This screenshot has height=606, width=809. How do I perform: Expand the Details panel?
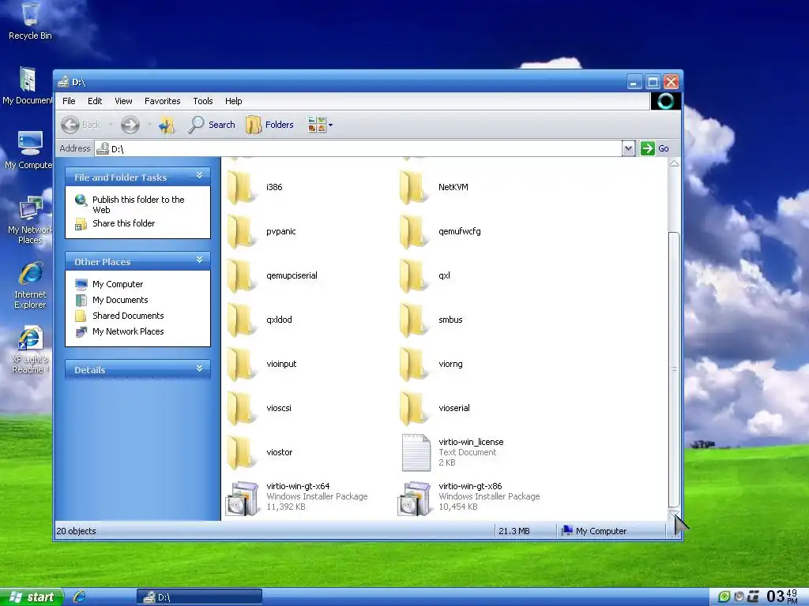pos(199,368)
